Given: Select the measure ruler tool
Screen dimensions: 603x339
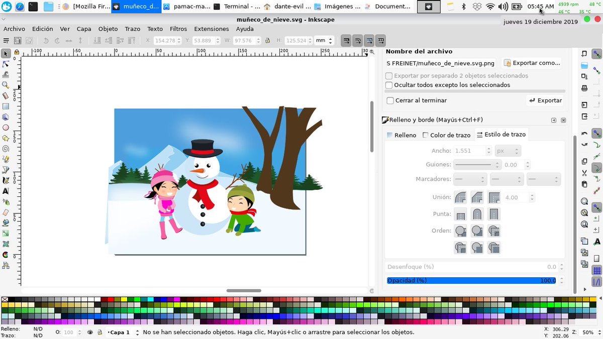Looking at the screenshot, I should [6, 95].
